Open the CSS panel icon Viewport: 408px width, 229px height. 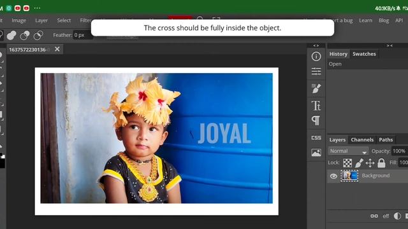316,137
